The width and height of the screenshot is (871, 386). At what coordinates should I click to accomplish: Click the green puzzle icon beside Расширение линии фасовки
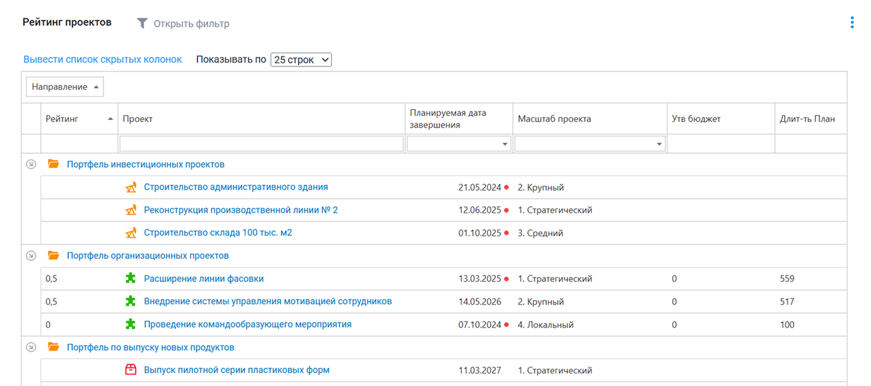[x=131, y=279]
